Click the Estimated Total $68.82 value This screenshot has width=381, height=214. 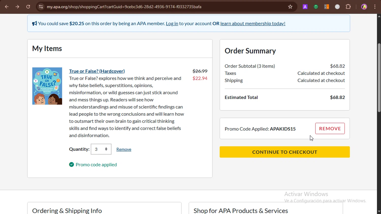tap(337, 97)
